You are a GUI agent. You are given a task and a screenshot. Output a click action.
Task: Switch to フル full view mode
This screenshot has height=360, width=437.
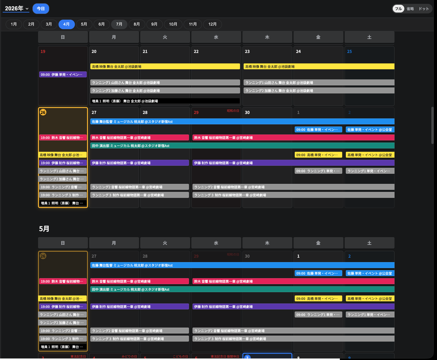[398, 9]
